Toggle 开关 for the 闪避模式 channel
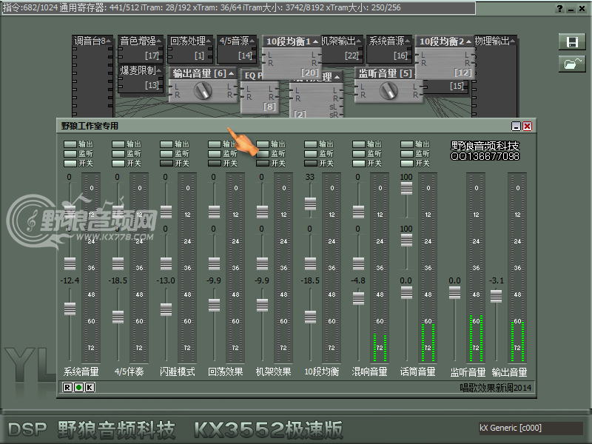The width and height of the screenshot is (592, 444). pos(166,163)
